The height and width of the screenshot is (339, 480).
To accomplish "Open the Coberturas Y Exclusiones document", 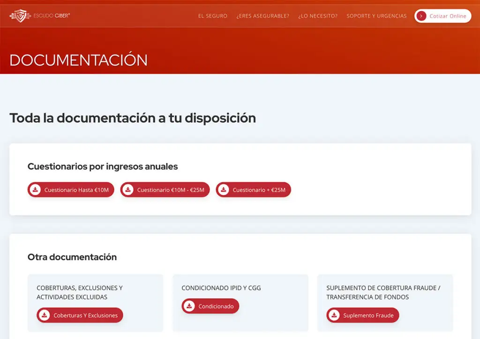I will (85, 316).
